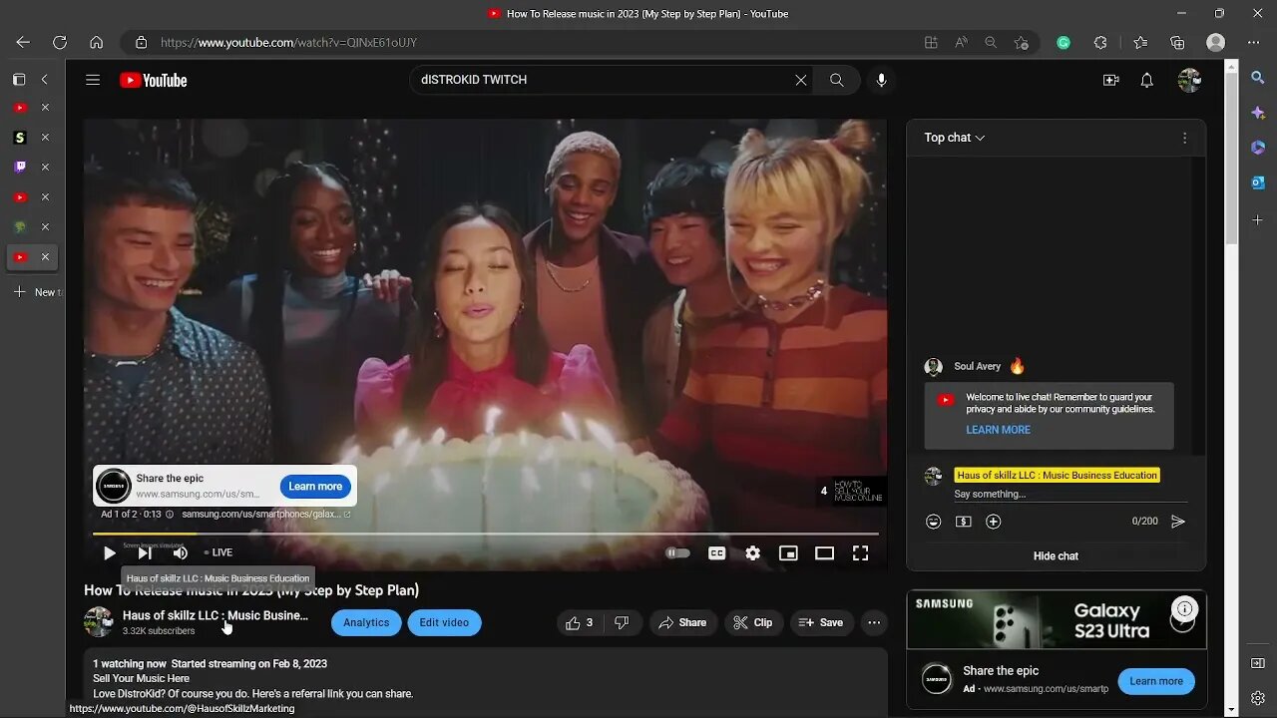Add this page to favorites star

(x=1021, y=43)
